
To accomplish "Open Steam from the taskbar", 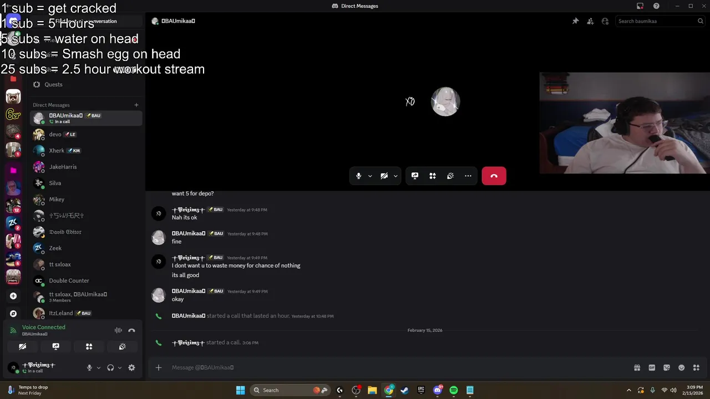I will 405,390.
